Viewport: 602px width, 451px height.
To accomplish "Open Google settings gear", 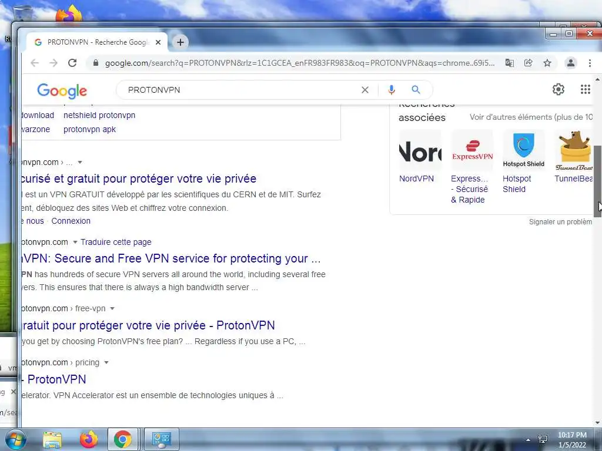I will coord(558,89).
